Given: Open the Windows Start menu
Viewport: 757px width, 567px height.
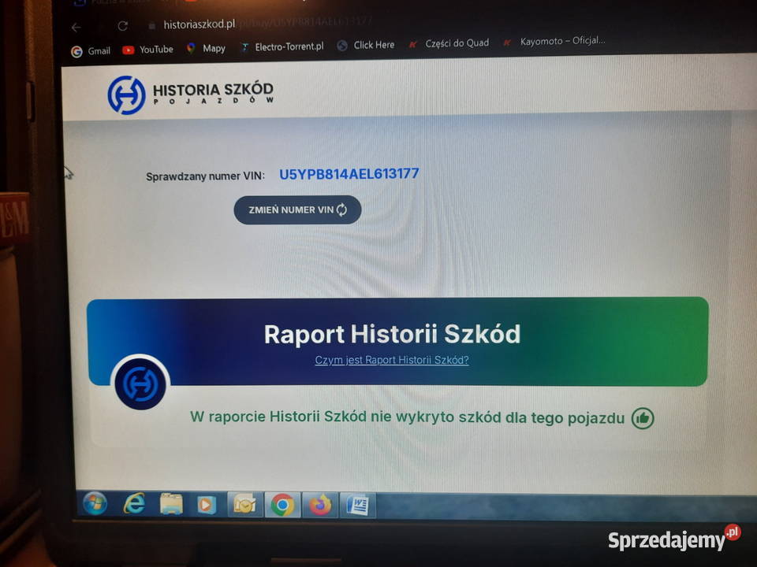Looking at the screenshot, I should click(x=95, y=503).
